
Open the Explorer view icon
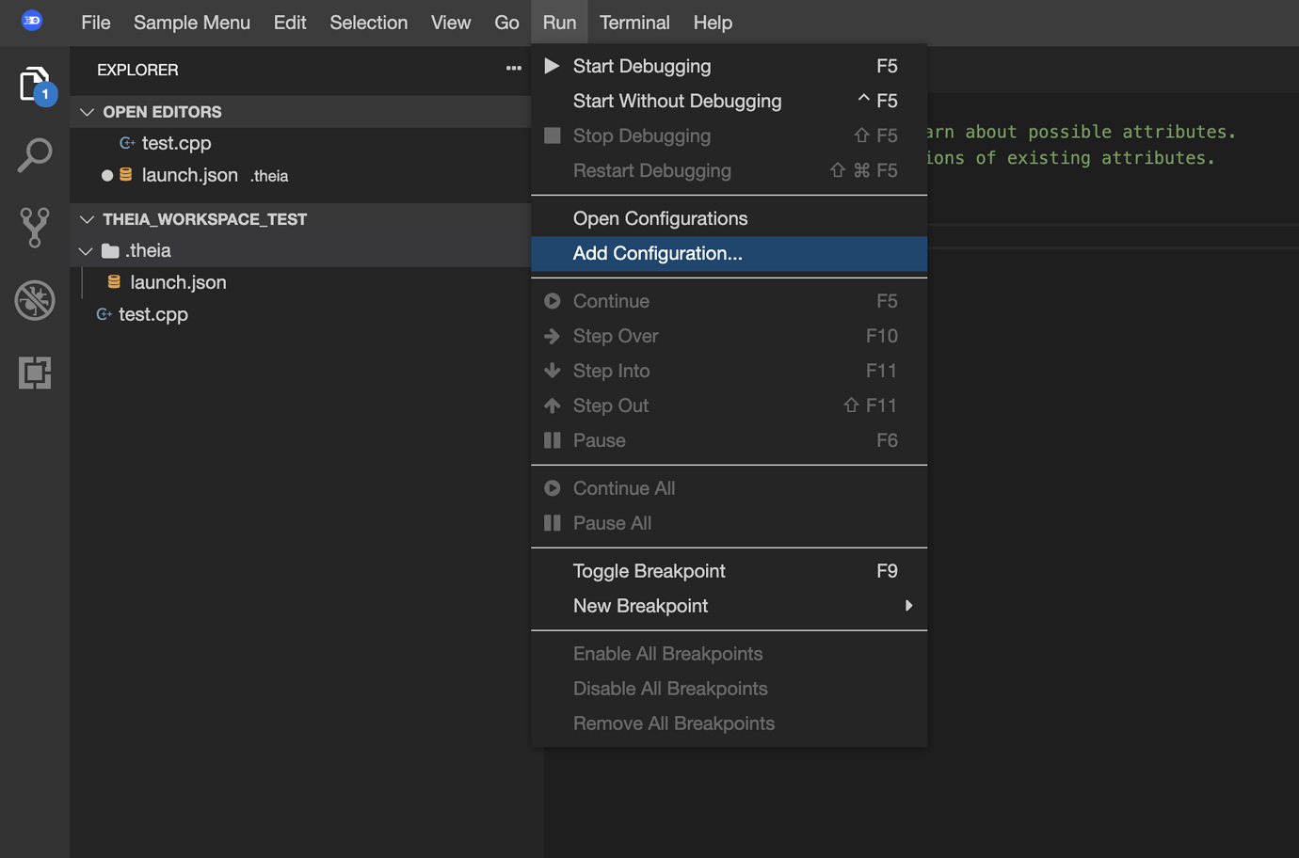(34, 85)
